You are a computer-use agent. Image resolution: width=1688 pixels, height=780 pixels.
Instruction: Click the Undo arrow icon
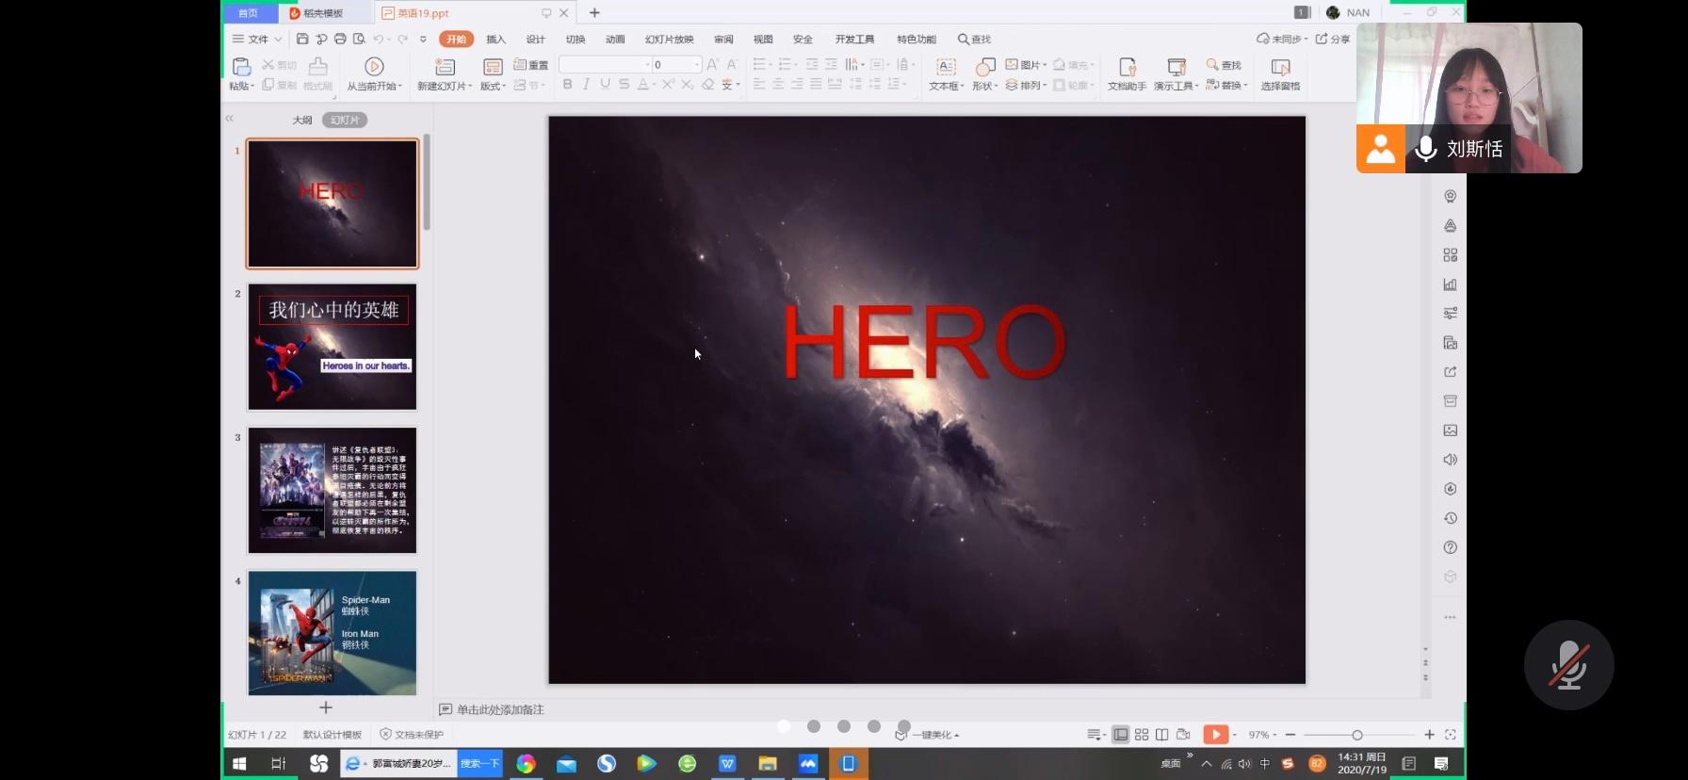[x=379, y=39]
